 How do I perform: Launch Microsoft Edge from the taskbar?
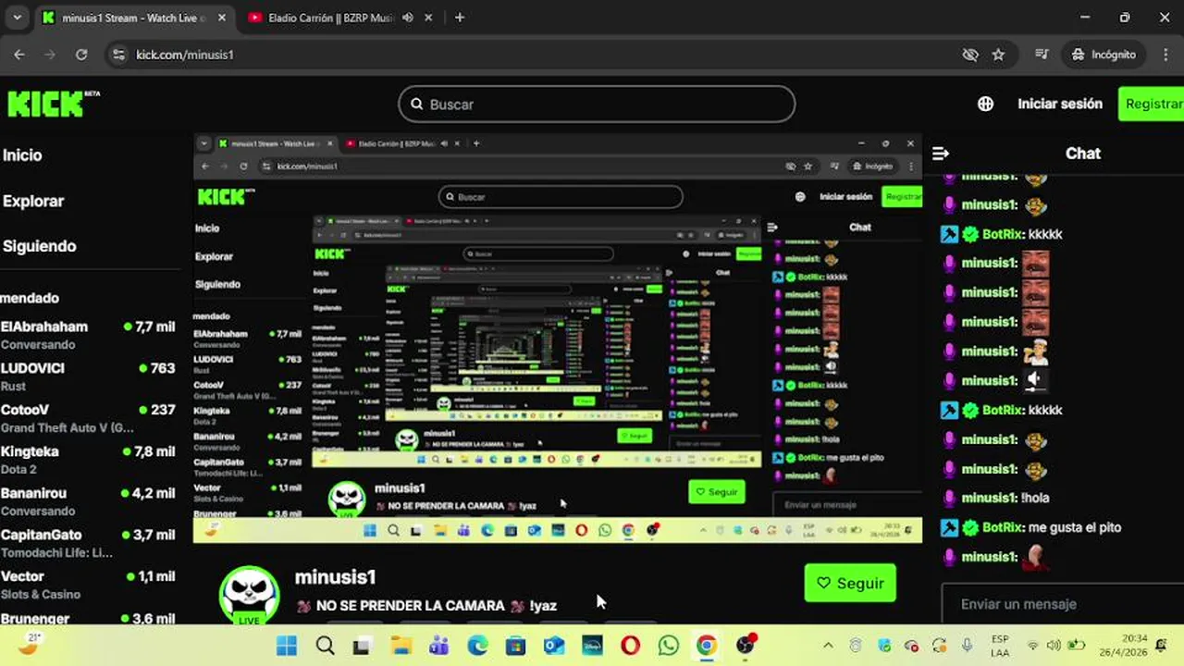tap(477, 646)
